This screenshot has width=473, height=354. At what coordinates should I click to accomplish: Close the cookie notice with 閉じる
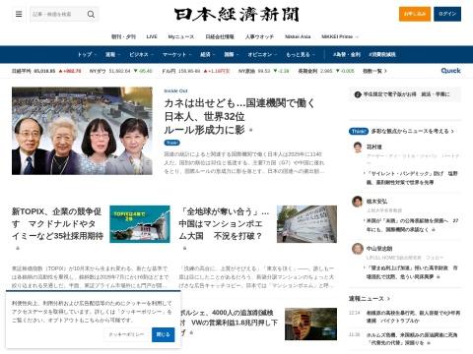click(x=164, y=334)
